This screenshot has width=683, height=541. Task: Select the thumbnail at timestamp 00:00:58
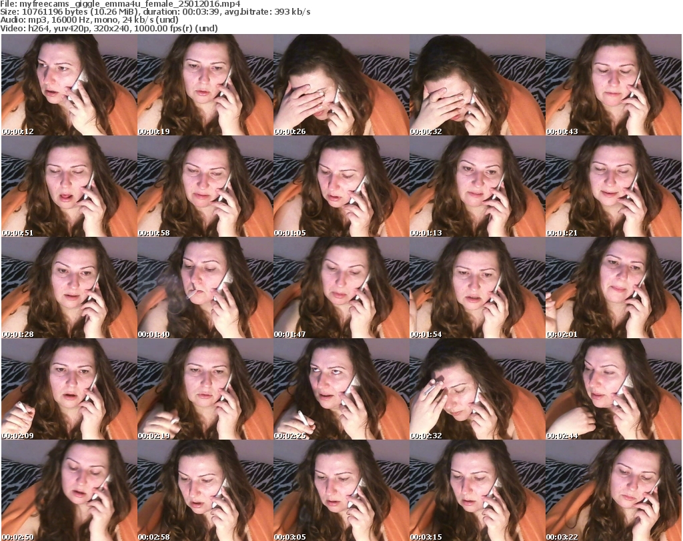pyautogui.click(x=205, y=186)
